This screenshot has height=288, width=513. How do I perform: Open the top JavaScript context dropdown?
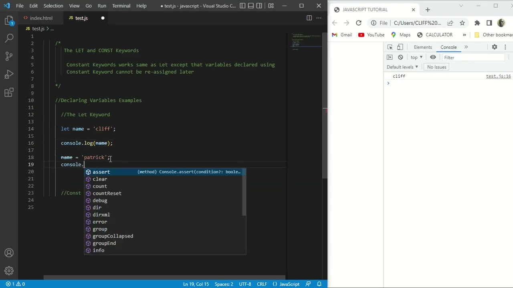417,58
